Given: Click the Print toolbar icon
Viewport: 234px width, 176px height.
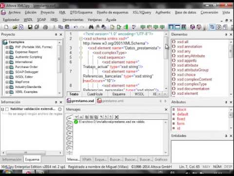Looking at the screenshot, I should point(45,27).
